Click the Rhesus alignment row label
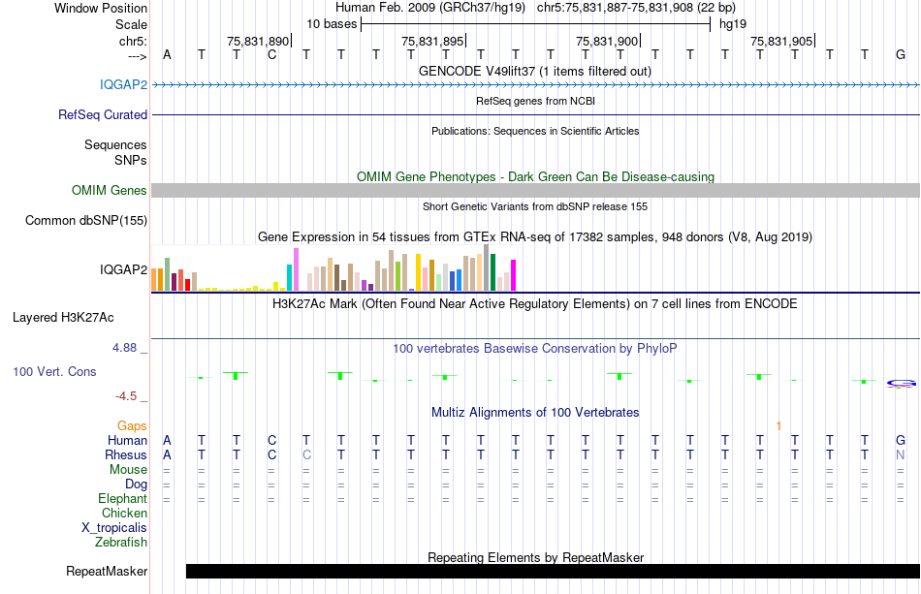The image size is (921, 594). pos(126,454)
